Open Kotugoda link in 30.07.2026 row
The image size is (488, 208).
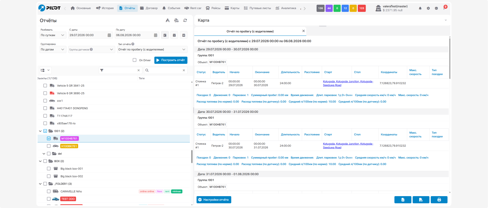pyautogui.click(x=348, y=146)
